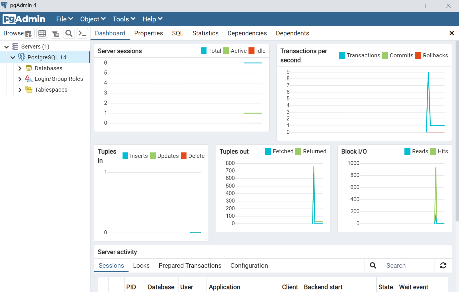Viewport: 459px width, 292px height.
Task: Open the File menu
Action: [65, 19]
